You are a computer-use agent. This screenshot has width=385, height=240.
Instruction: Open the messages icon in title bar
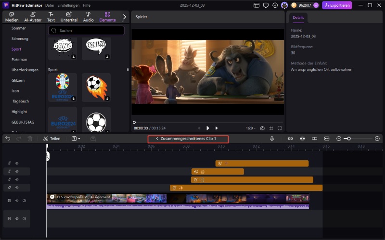[266, 5]
